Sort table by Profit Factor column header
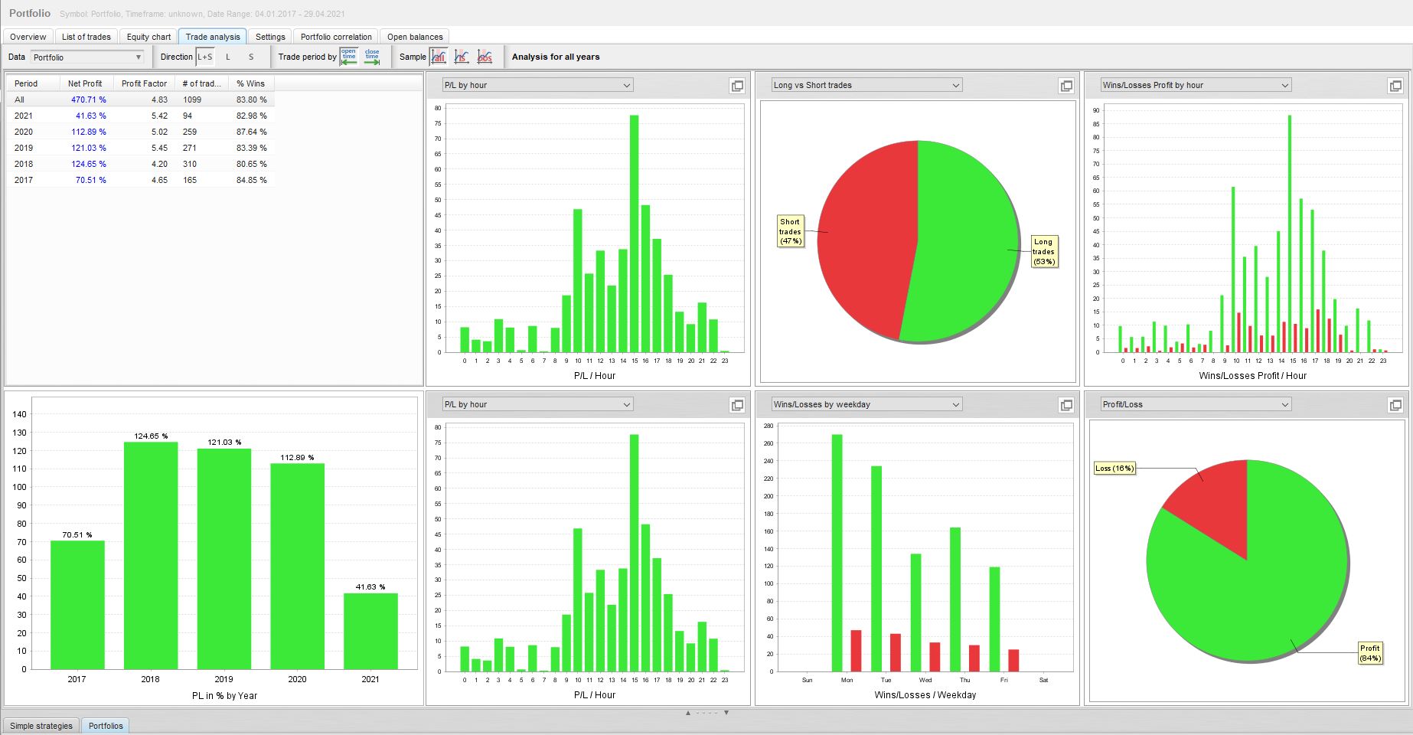The height and width of the screenshot is (735, 1413). point(144,83)
